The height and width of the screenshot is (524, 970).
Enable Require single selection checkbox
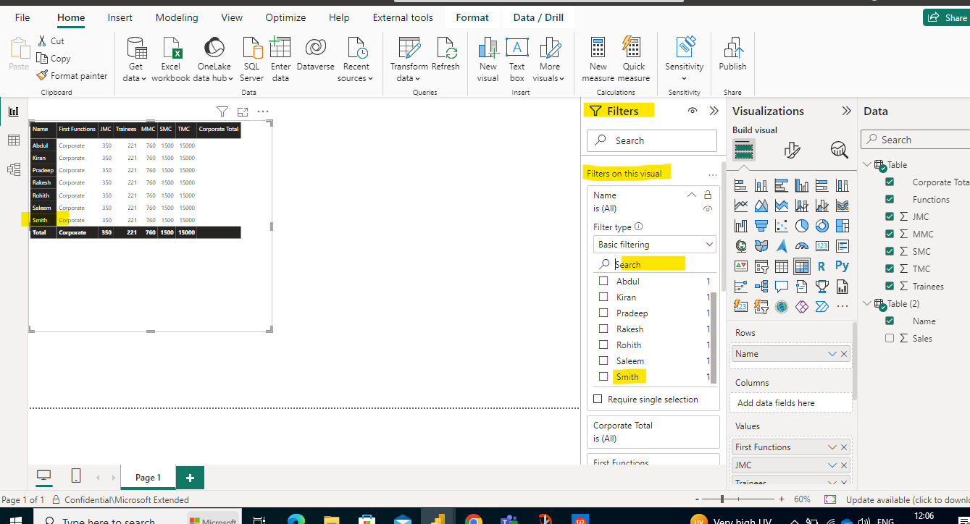tap(598, 399)
